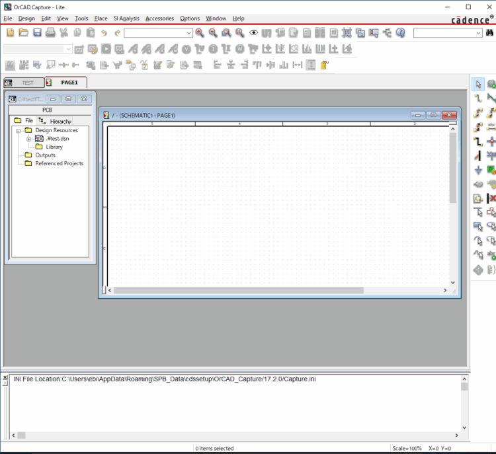Select the Place Bus Entry tool

click(478, 155)
